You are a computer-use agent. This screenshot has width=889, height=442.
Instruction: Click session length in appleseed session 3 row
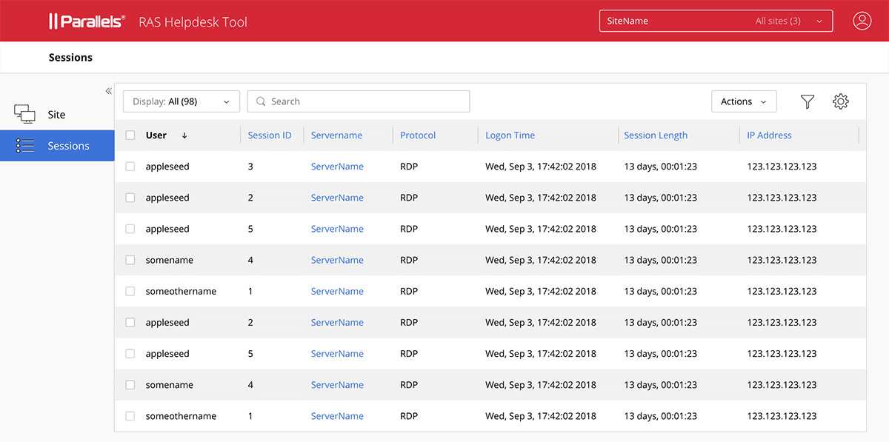(x=660, y=167)
